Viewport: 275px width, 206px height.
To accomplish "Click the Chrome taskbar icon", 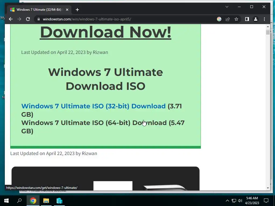I will [33, 201].
